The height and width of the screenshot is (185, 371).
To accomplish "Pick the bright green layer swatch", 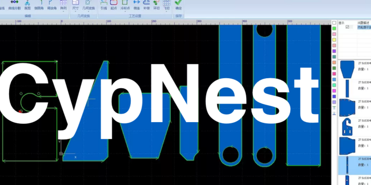I will [334, 29].
